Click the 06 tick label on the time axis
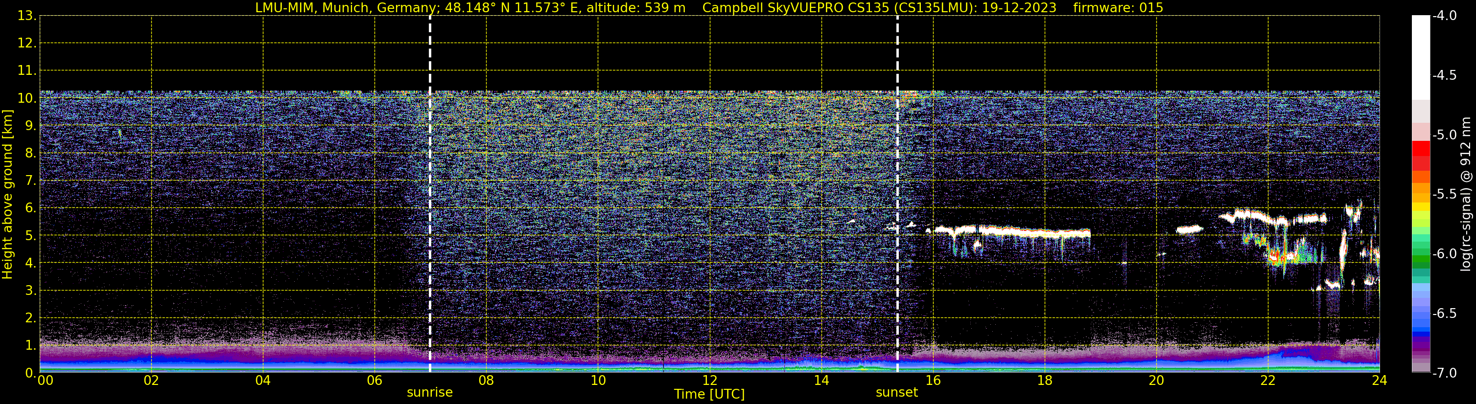This screenshot has height=404, width=1476. point(375,381)
